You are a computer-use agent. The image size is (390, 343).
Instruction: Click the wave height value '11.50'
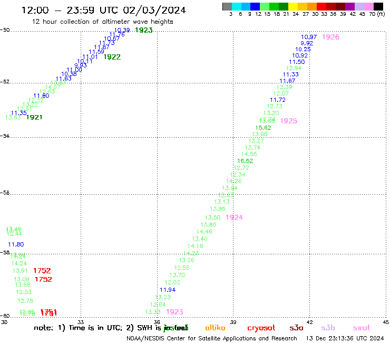[297, 62]
